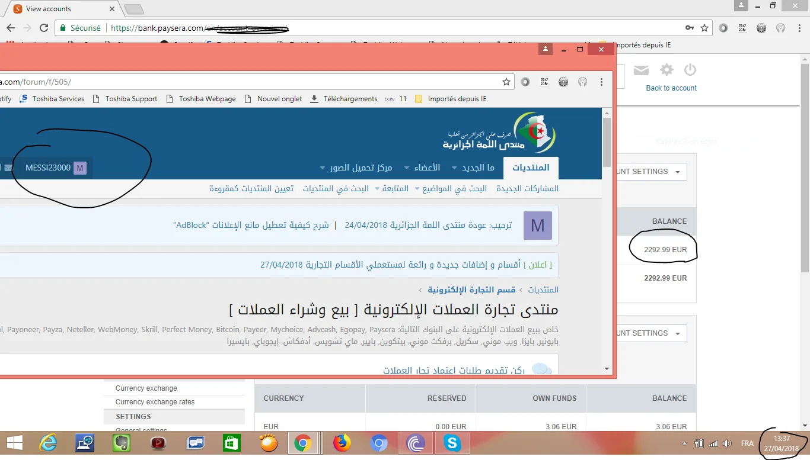Click the volume speaker icon in the system tray
This screenshot has height=460, width=810.
(728, 443)
